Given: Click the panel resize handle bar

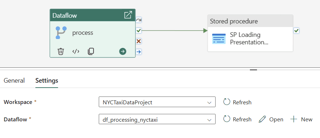Looking at the screenshot, I should (x=253, y=70).
